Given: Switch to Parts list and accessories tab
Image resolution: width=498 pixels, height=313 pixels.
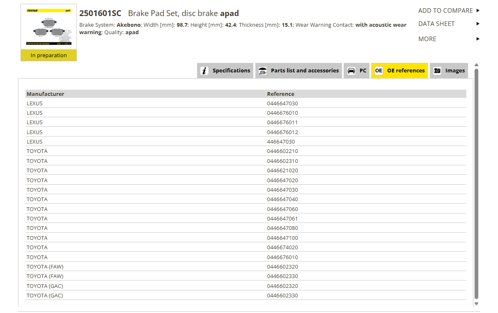Looking at the screenshot, I should (x=299, y=71).
